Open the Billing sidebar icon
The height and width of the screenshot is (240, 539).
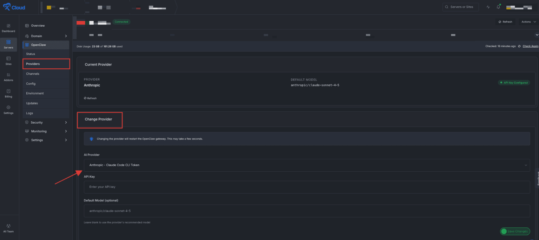coord(8,91)
